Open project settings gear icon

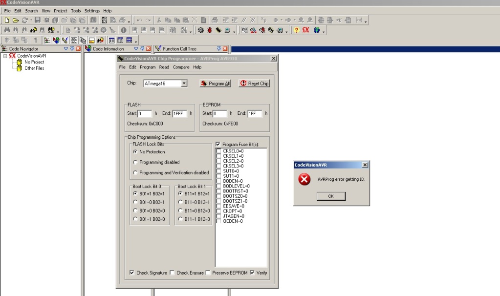coord(200,30)
